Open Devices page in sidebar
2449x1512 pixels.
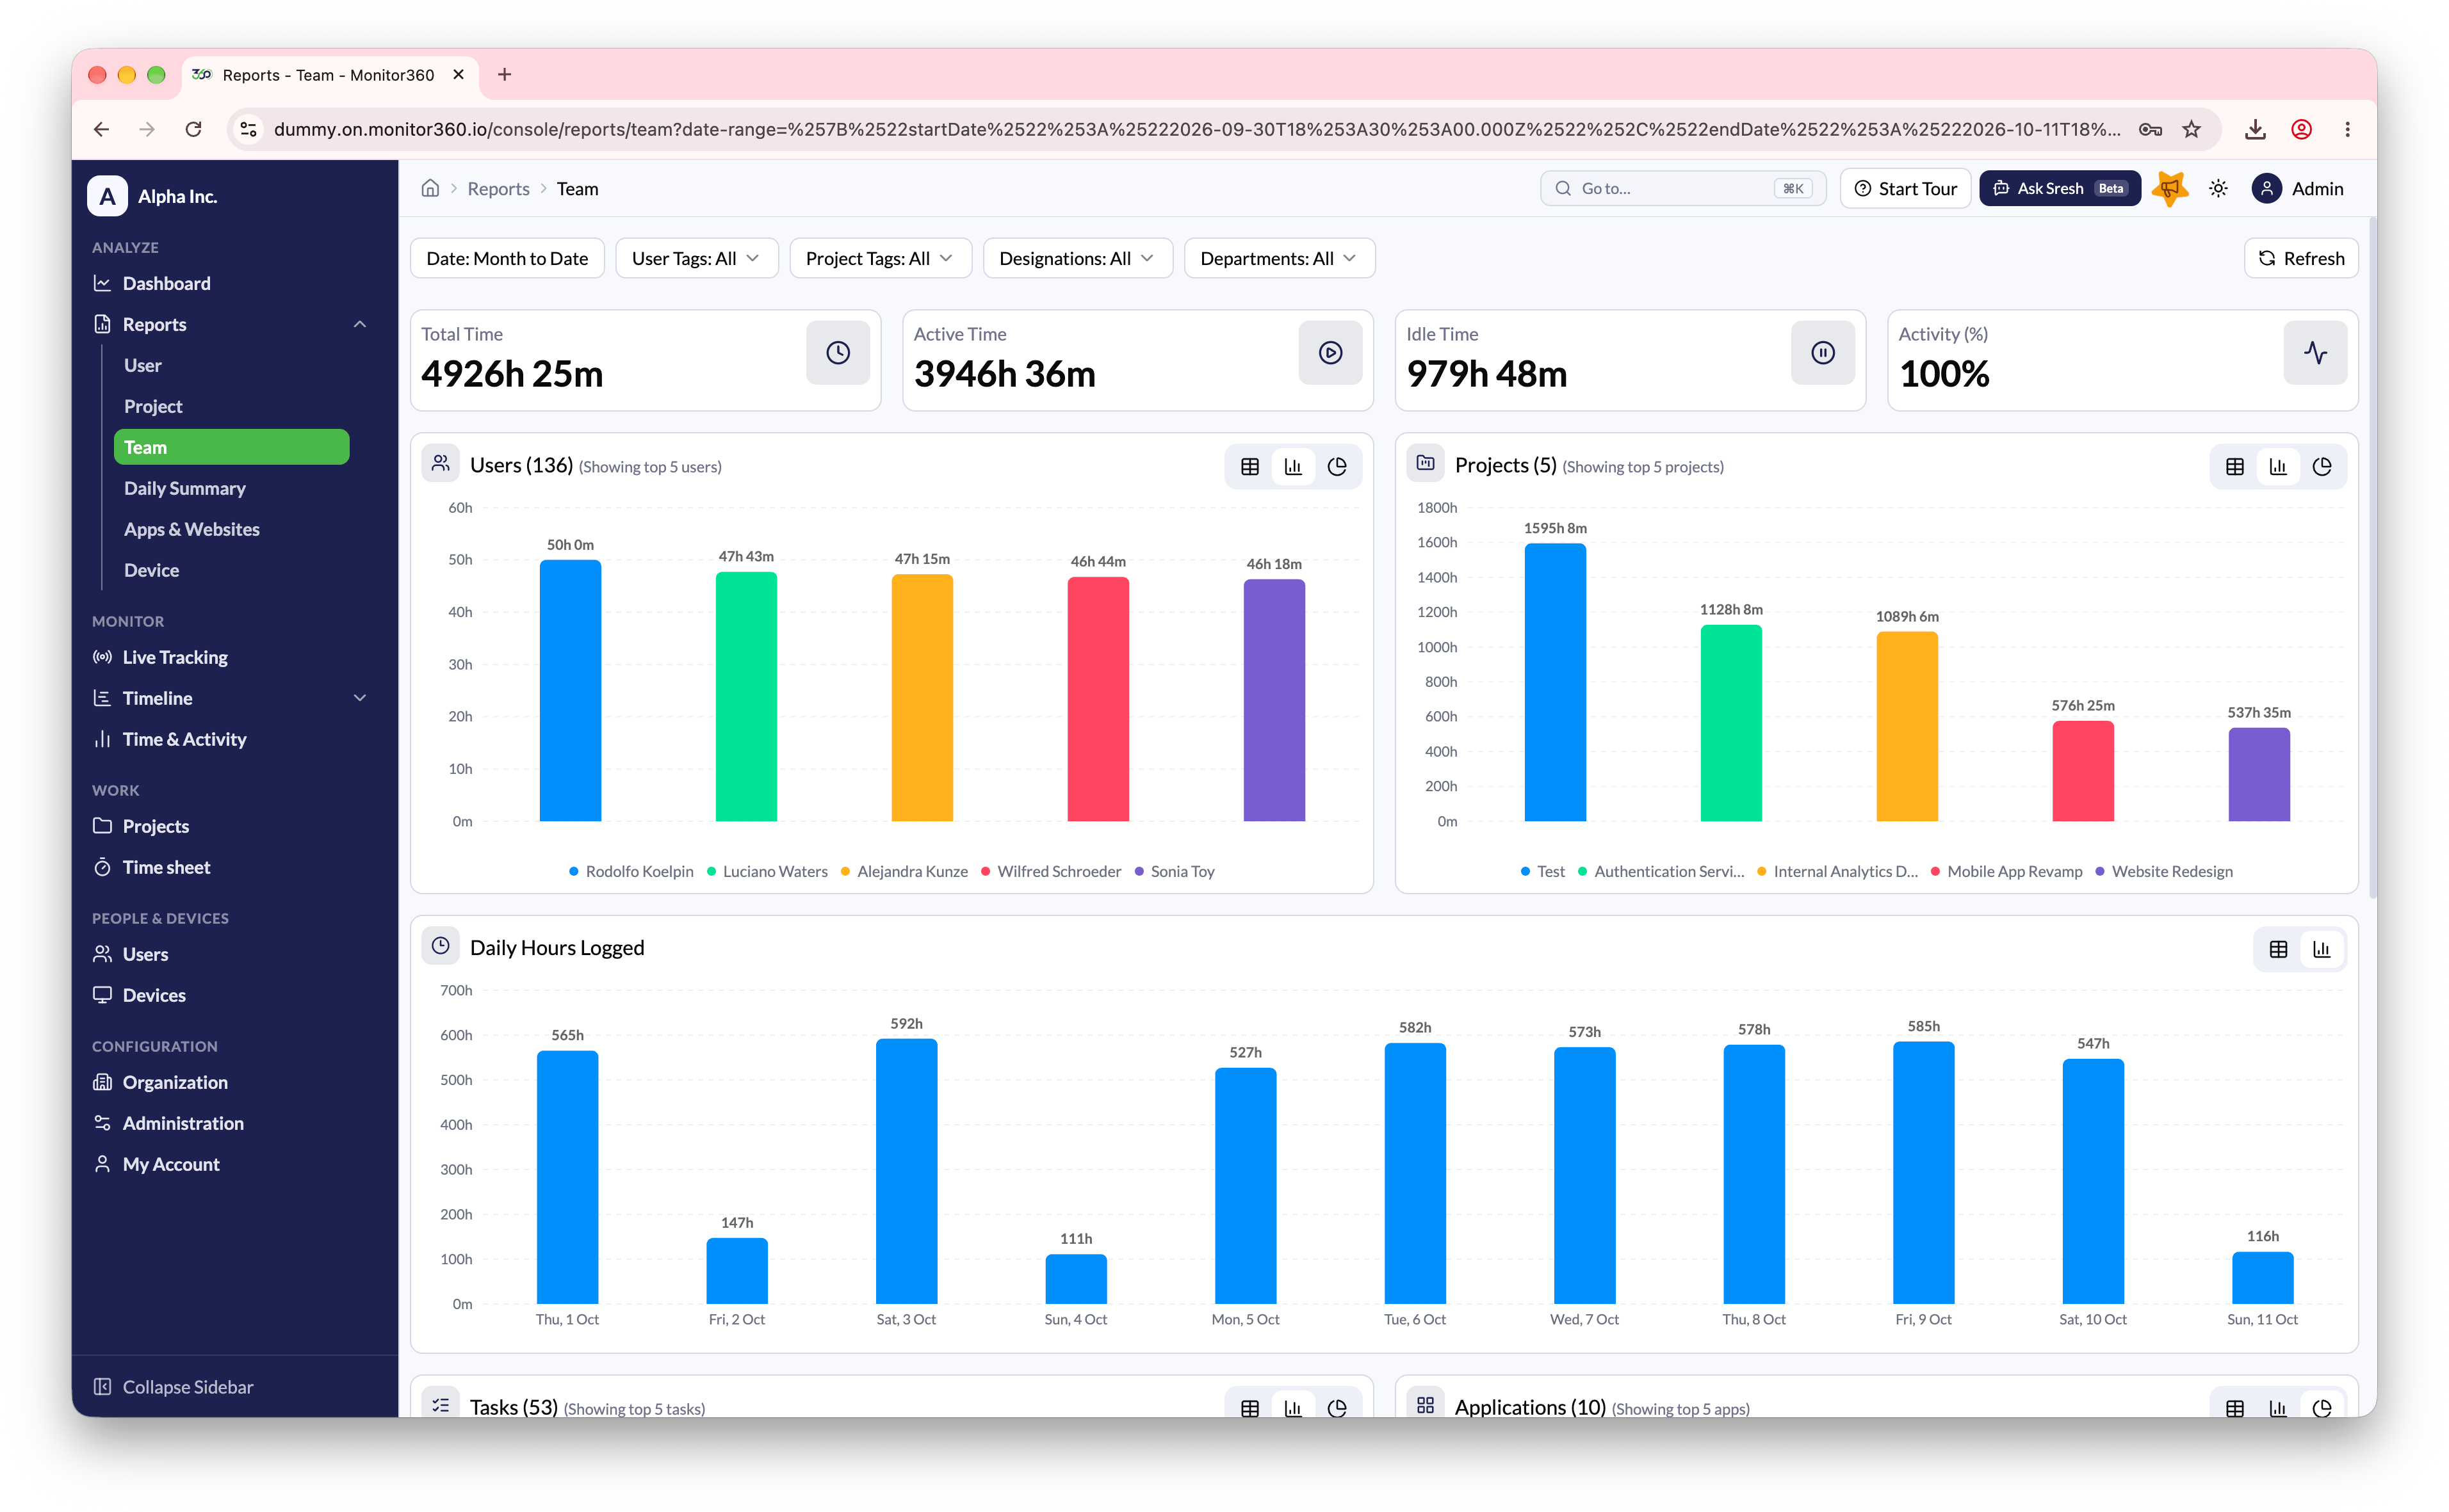[232, 995]
